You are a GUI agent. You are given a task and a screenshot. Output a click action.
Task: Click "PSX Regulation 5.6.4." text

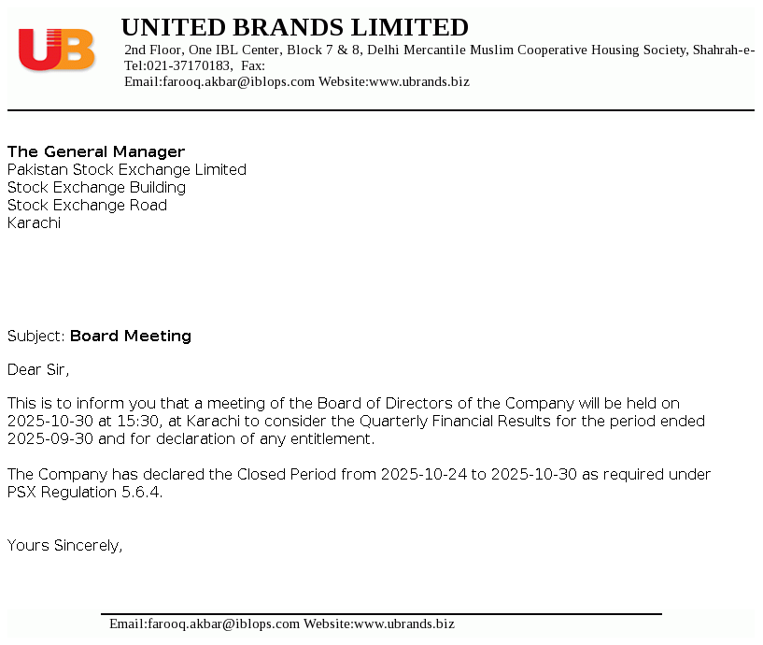pos(85,492)
